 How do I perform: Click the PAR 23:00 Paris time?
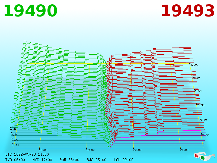coord(69,160)
